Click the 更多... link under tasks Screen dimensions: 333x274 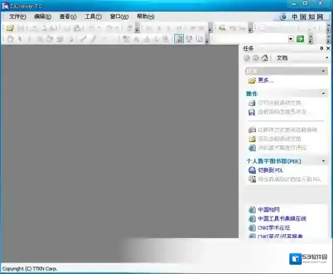(265, 80)
